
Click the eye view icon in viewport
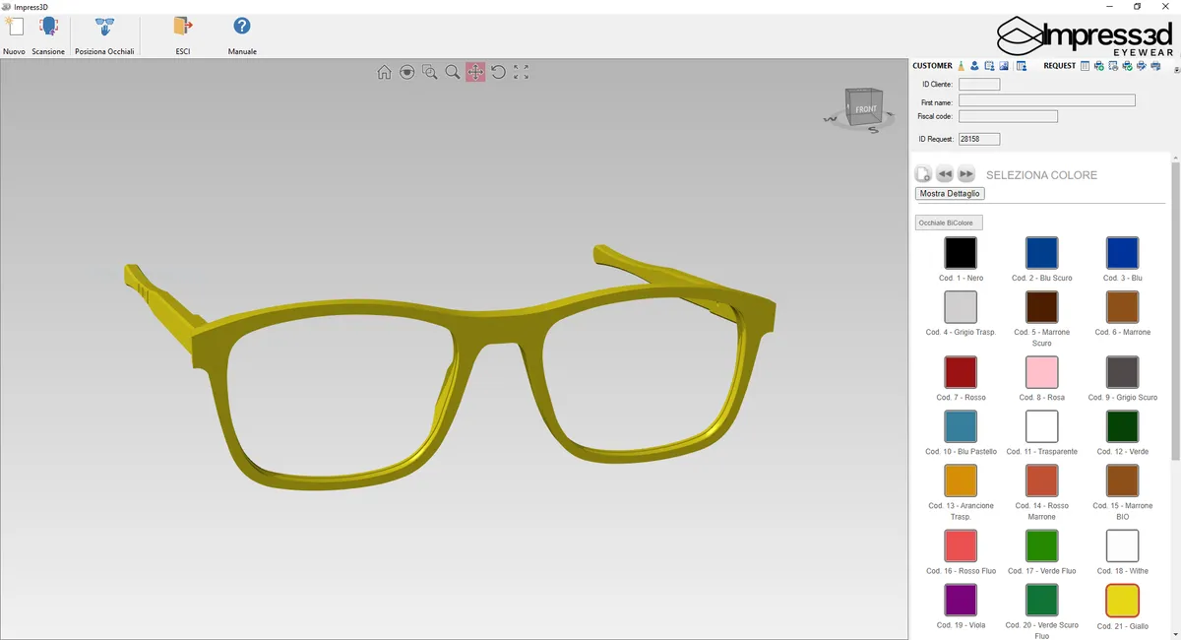click(x=407, y=72)
